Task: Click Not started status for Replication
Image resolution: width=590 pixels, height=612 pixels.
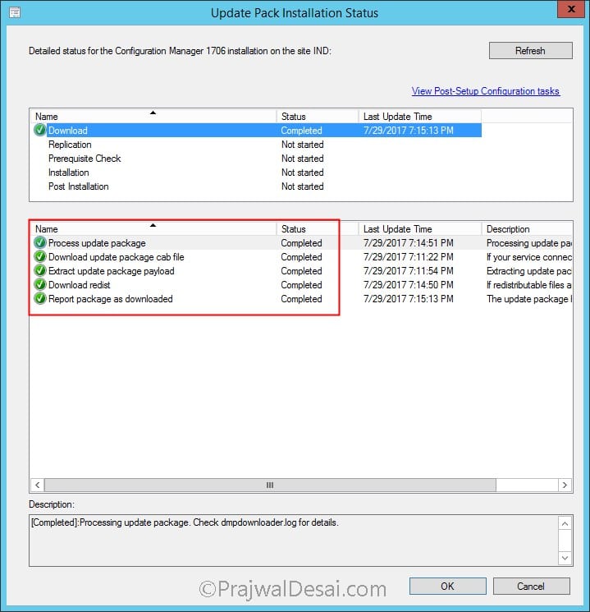Action: [303, 145]
